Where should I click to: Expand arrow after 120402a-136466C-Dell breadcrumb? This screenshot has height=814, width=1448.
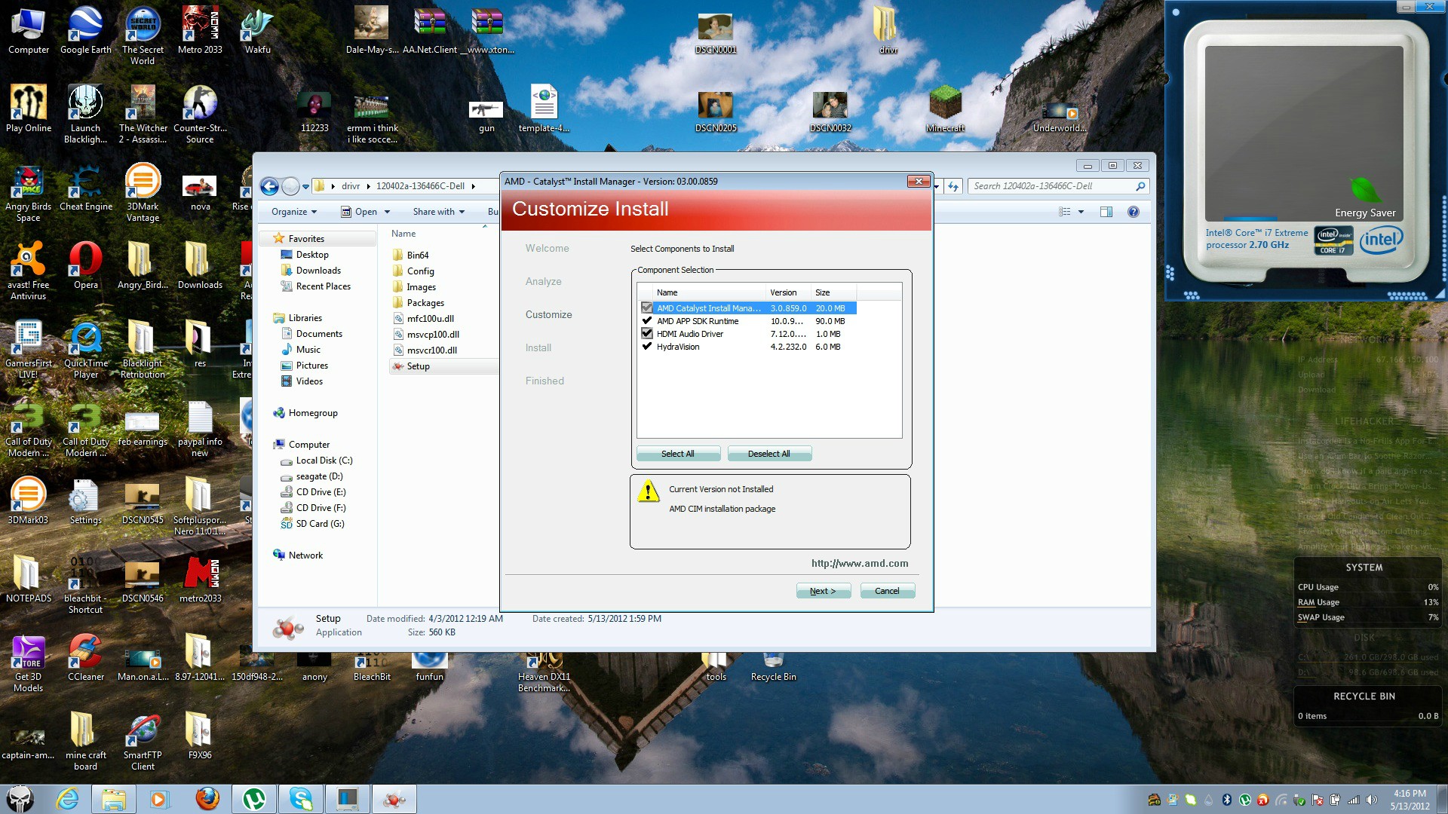click(x=474, y=186)
